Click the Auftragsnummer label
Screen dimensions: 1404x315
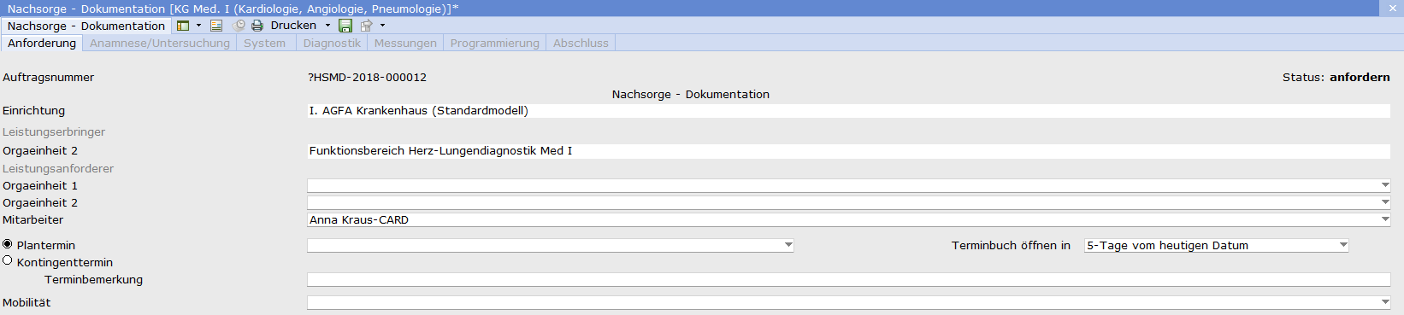48,77
